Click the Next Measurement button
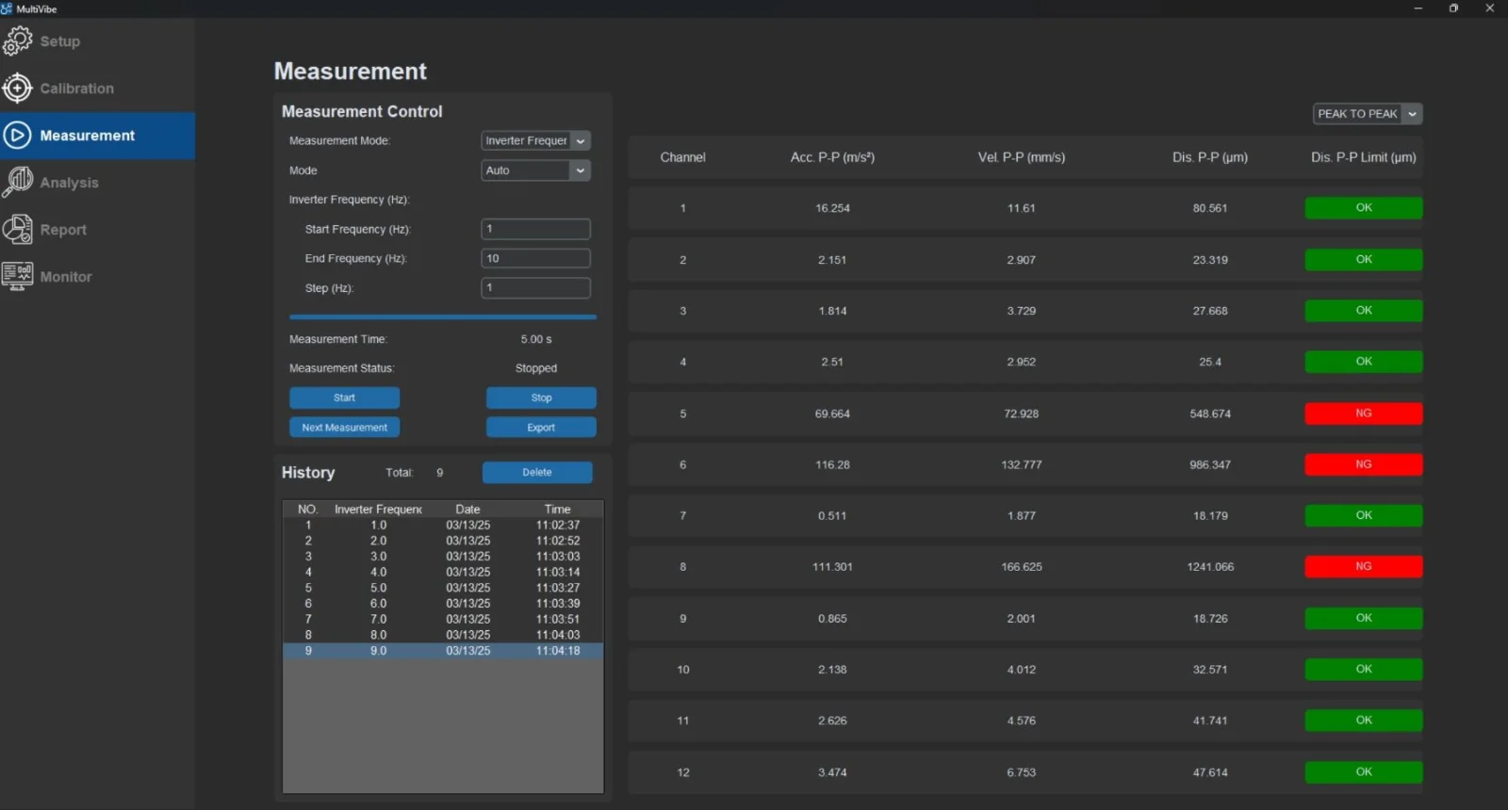Screen dimensions: 1508x810 (x=344, y=428)
